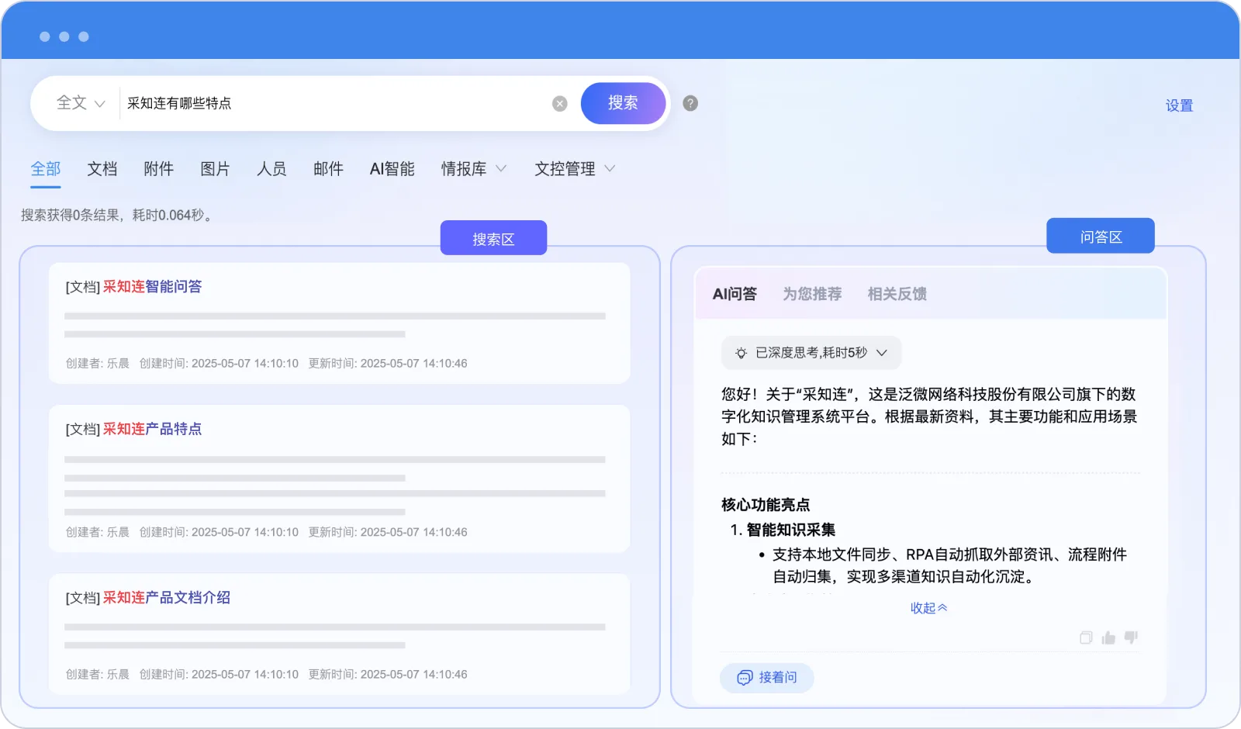Give the AI answer a thumbs down
This screenshot has height=729, width=1241.
[x=1131, y=637]
